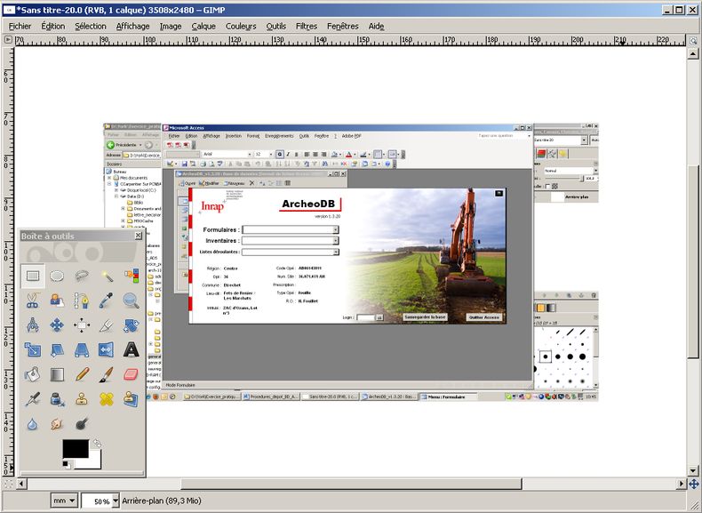
Task: Select the Paintbrush tool
Action: [x=106, y=374]
